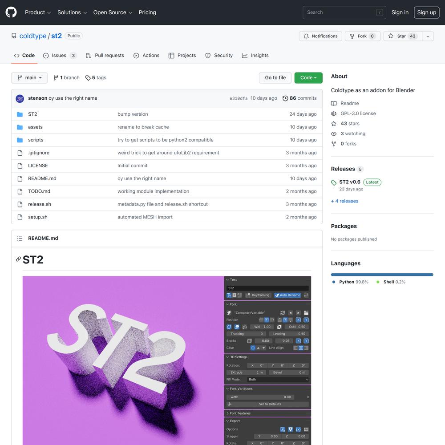Switch to the Insights tab

(x=255, y=55)
